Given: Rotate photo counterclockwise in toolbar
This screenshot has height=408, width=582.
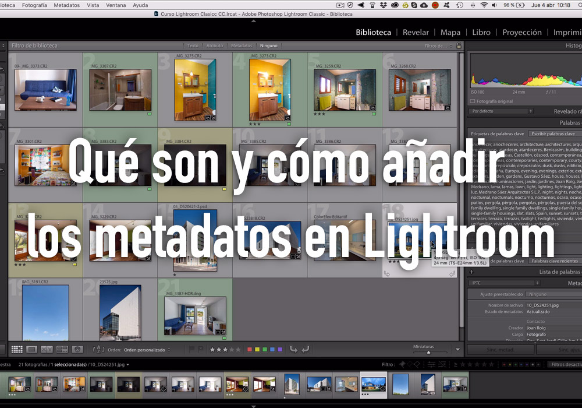Looking at the screenshot, I should pos(293,349).
